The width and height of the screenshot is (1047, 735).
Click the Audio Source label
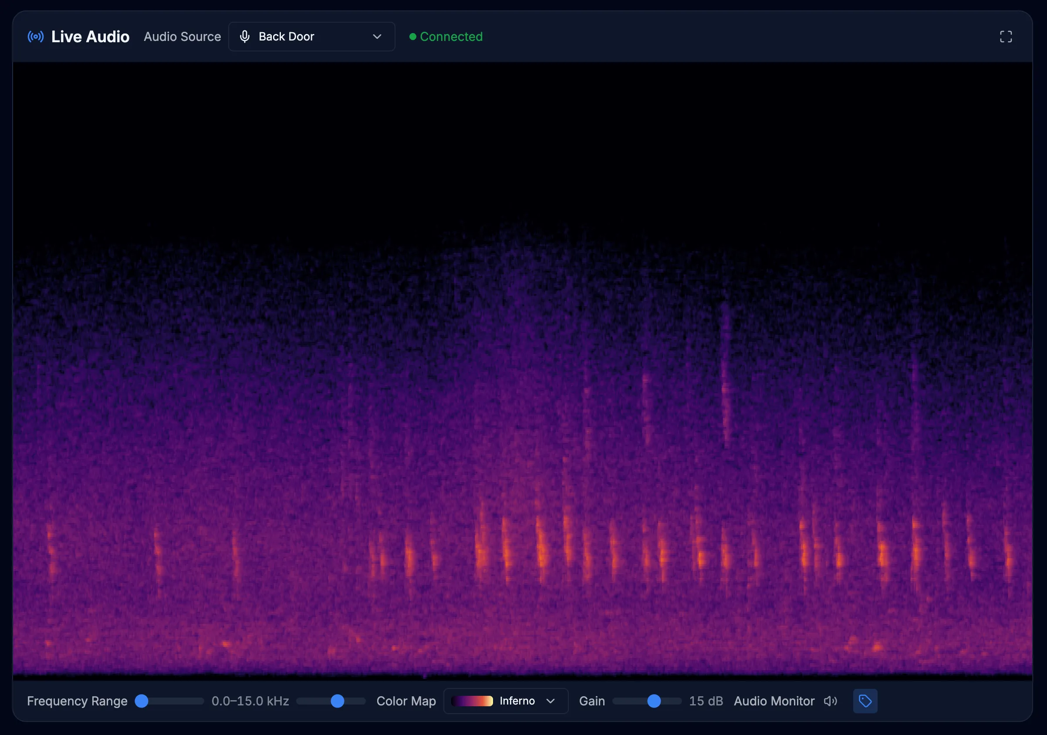(182, 37)
